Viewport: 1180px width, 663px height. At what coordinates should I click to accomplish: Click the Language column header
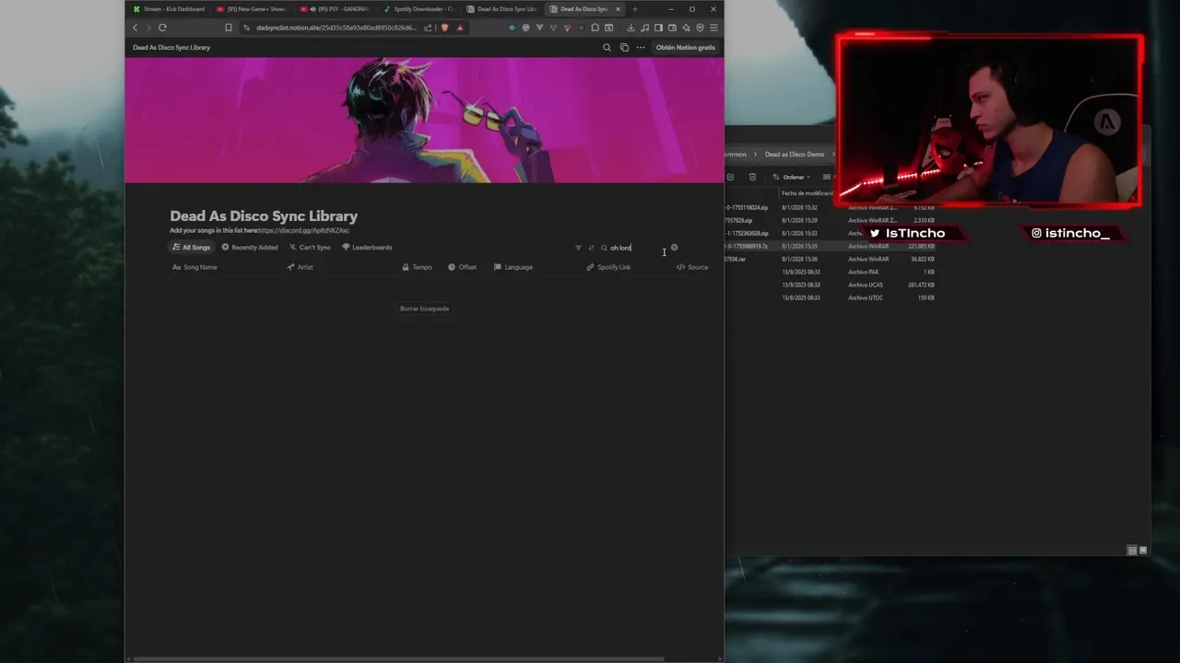tap(513, 267)
